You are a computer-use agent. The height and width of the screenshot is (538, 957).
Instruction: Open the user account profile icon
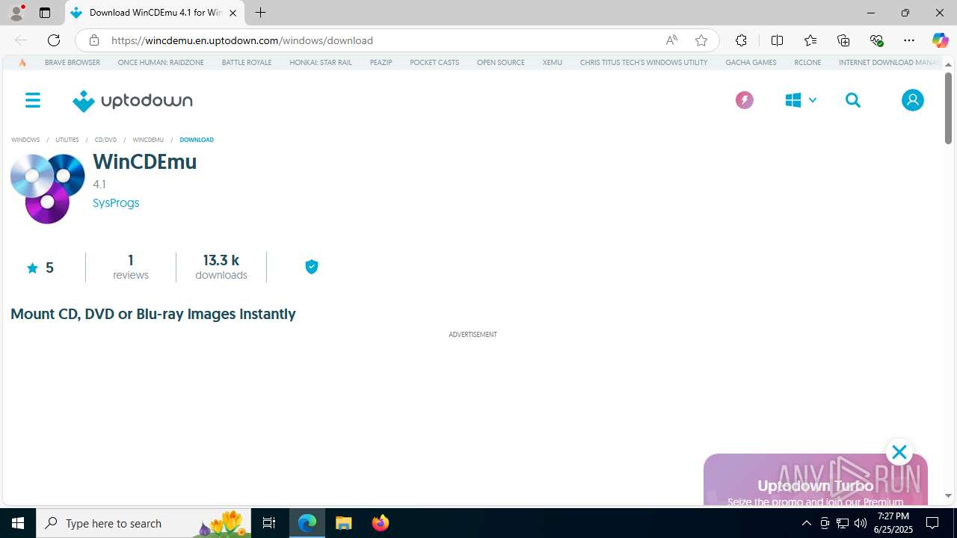[912, 100]
